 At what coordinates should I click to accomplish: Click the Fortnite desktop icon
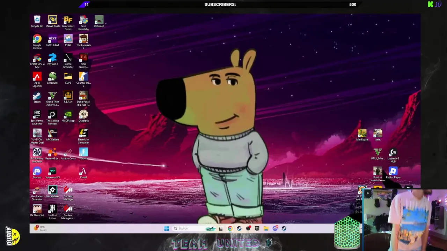click(83, 154)
